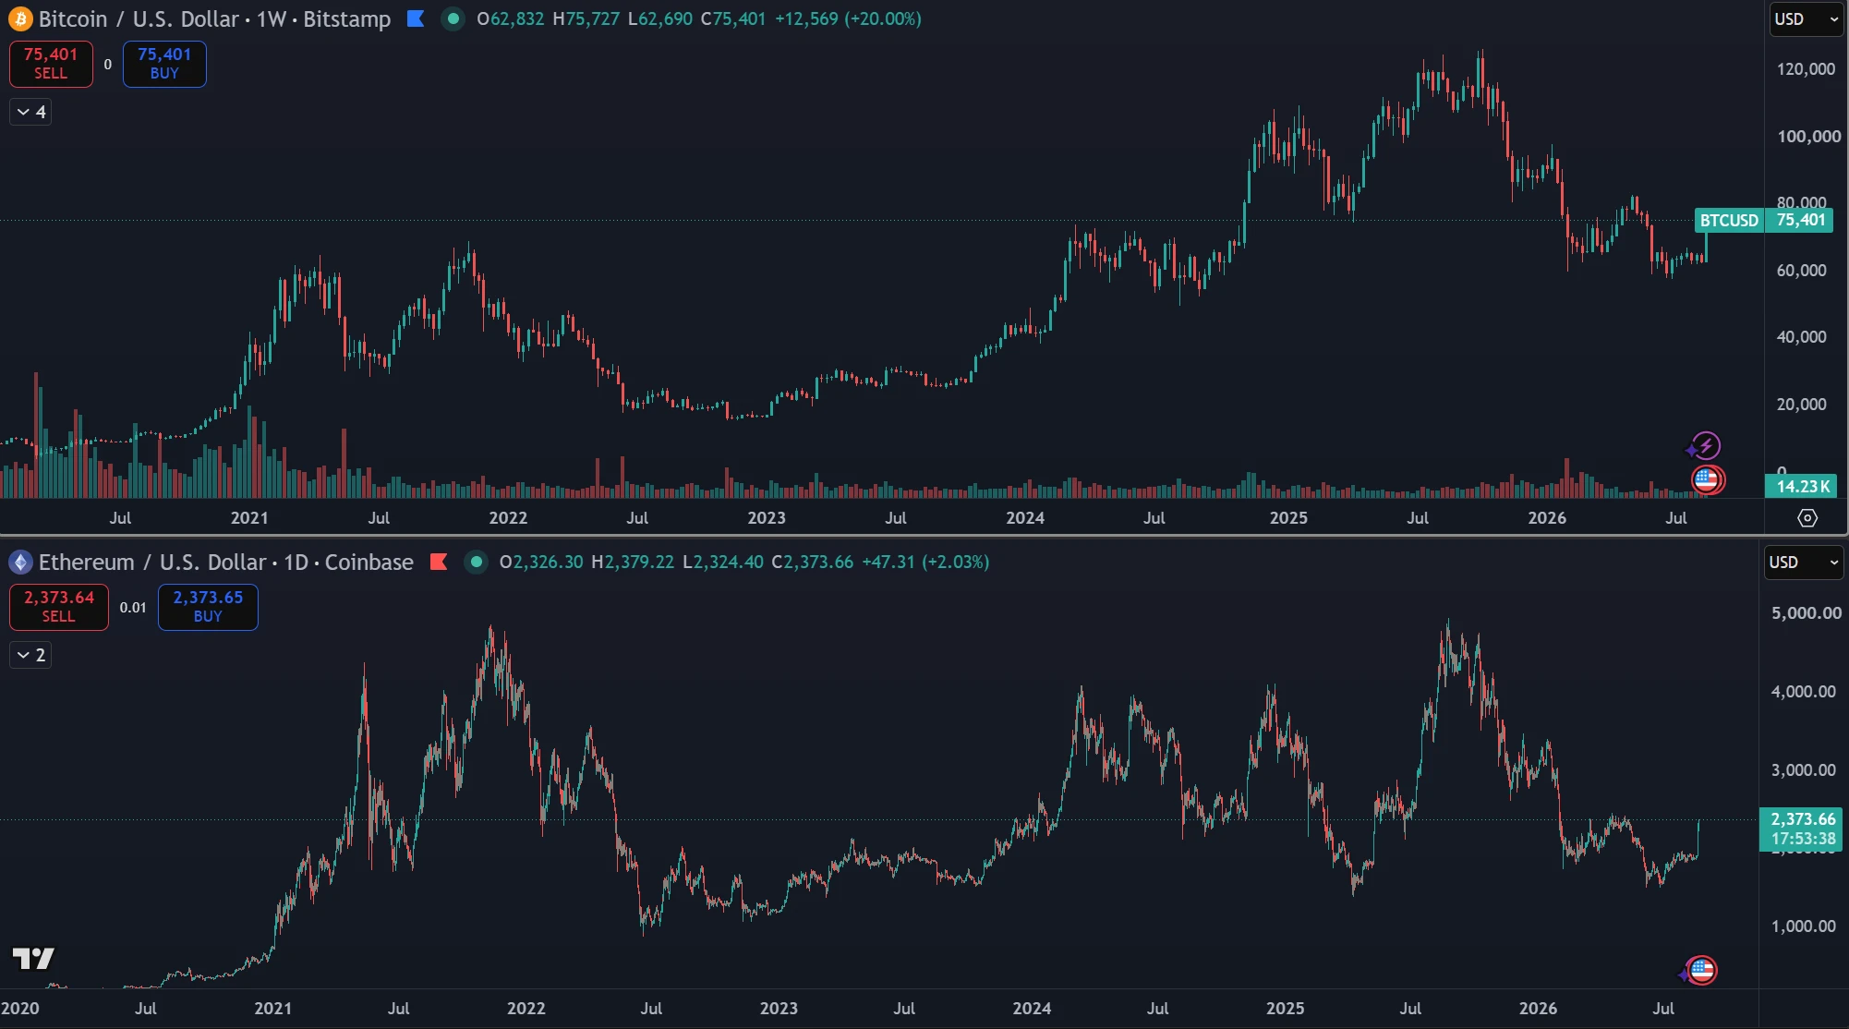Click the 2,373.64 SELL button
Viewport: 1849px width, 1029px height.
coord(59,607)
